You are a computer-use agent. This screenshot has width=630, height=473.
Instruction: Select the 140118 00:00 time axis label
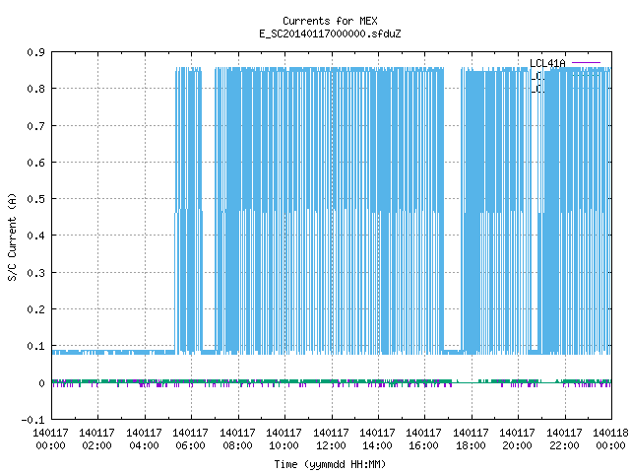(x=610, y=439)
